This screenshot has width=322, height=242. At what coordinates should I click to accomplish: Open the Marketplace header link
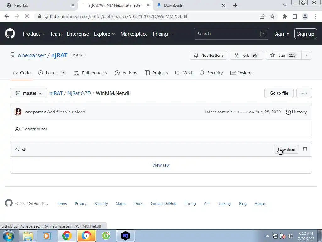[x=134, y=34]
